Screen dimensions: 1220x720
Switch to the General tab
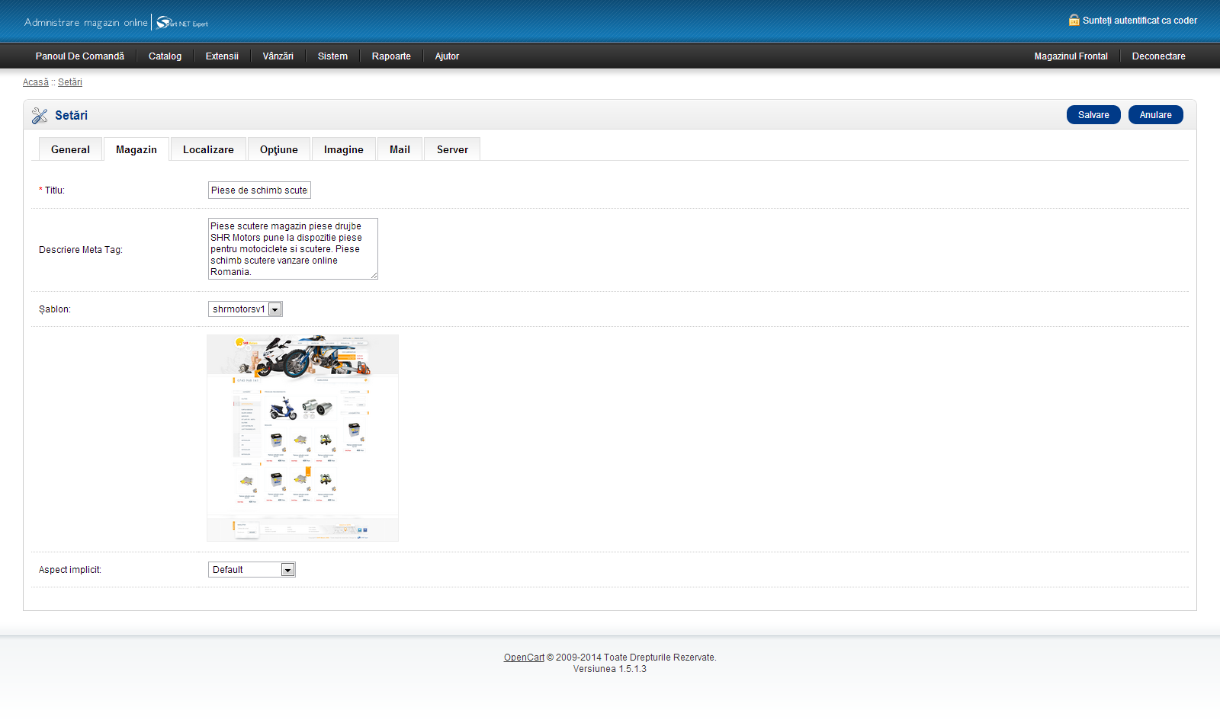coord(70,150)
